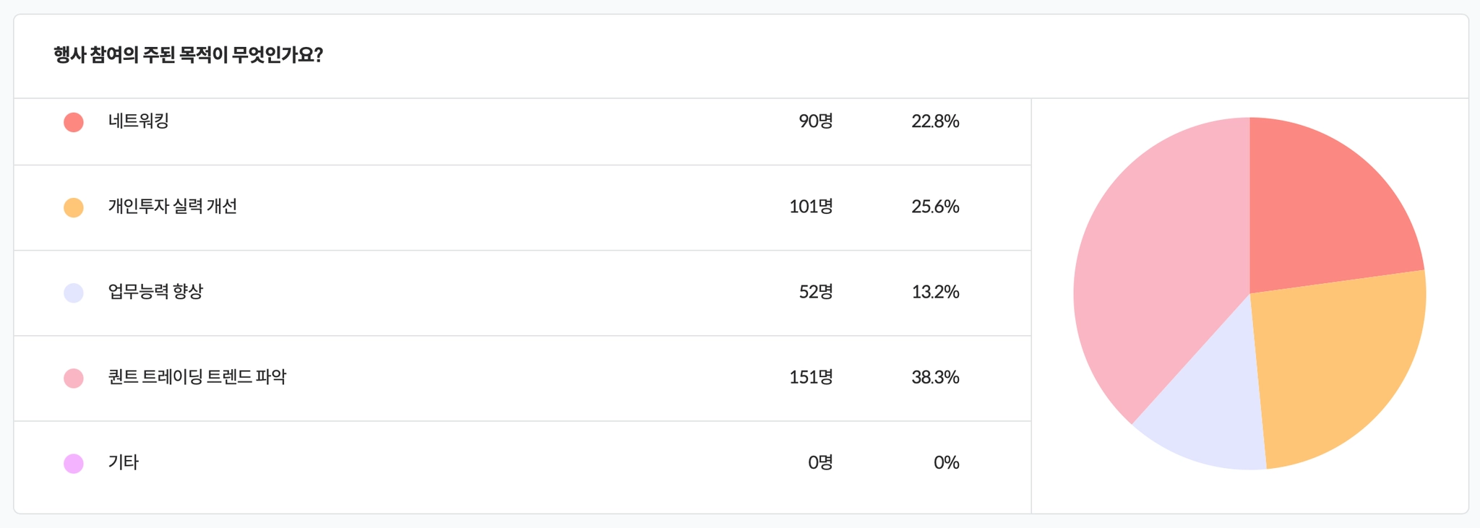Screen dimensions: 1480x528
Task: Click the 101명 respondent count
Action: pos(811,207)
